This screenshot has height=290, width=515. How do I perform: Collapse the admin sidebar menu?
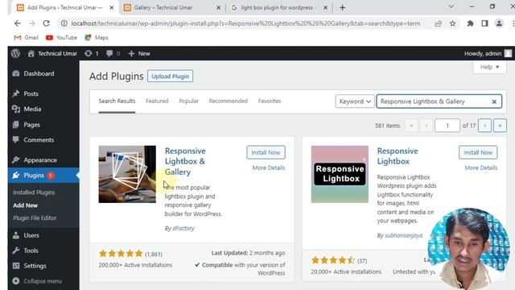(x=37, y=281)
